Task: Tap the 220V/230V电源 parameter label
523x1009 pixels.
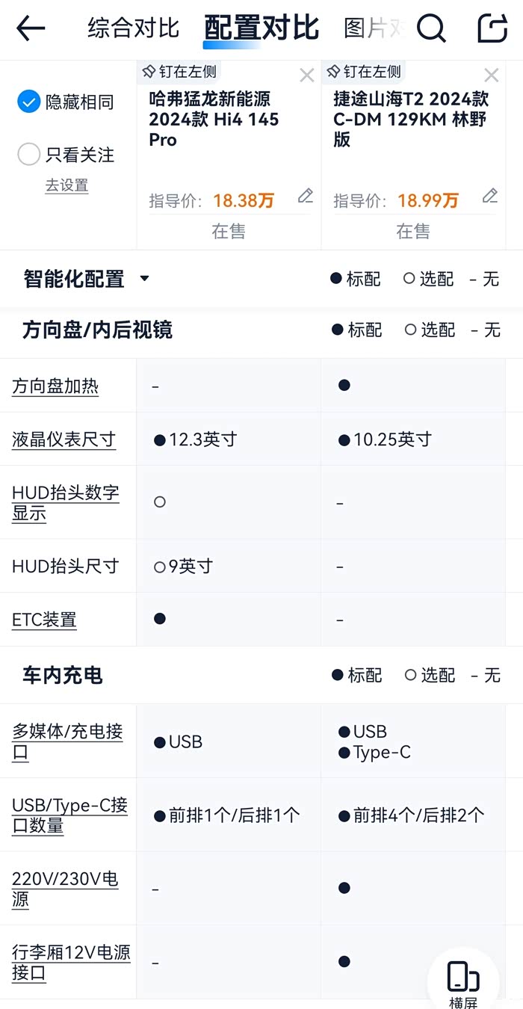Action: click(x=65, y=889)
